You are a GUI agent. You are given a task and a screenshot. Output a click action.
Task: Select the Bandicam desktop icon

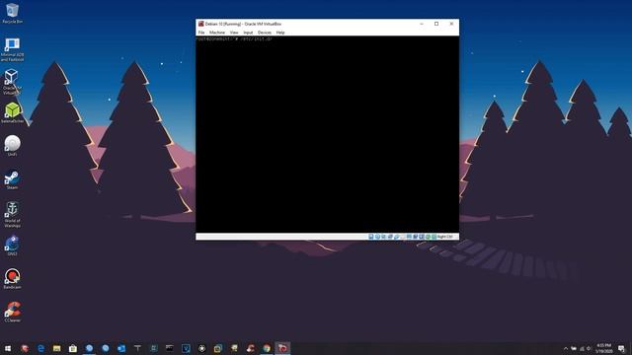click(12, 279)
